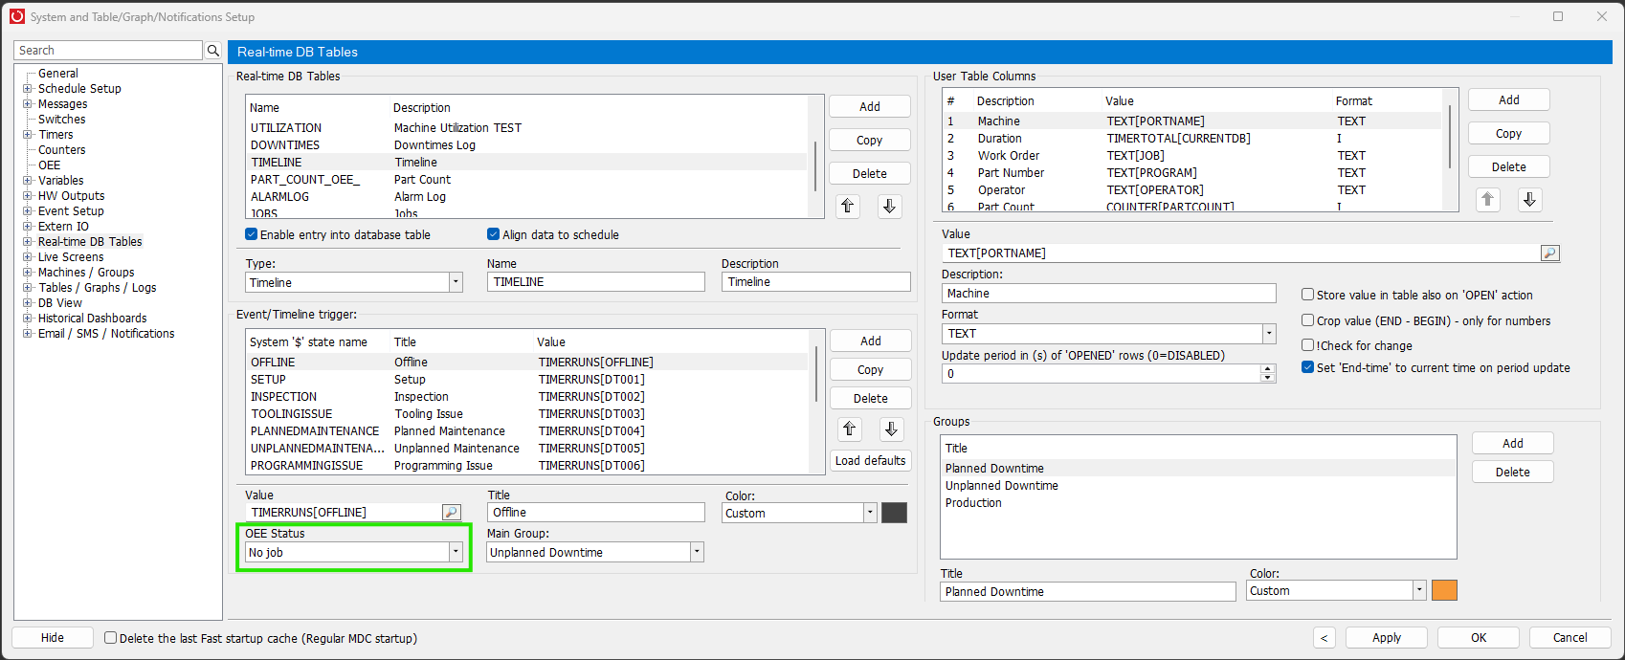
Task: Enable !Check for change option
Action: click(1307, 345)
